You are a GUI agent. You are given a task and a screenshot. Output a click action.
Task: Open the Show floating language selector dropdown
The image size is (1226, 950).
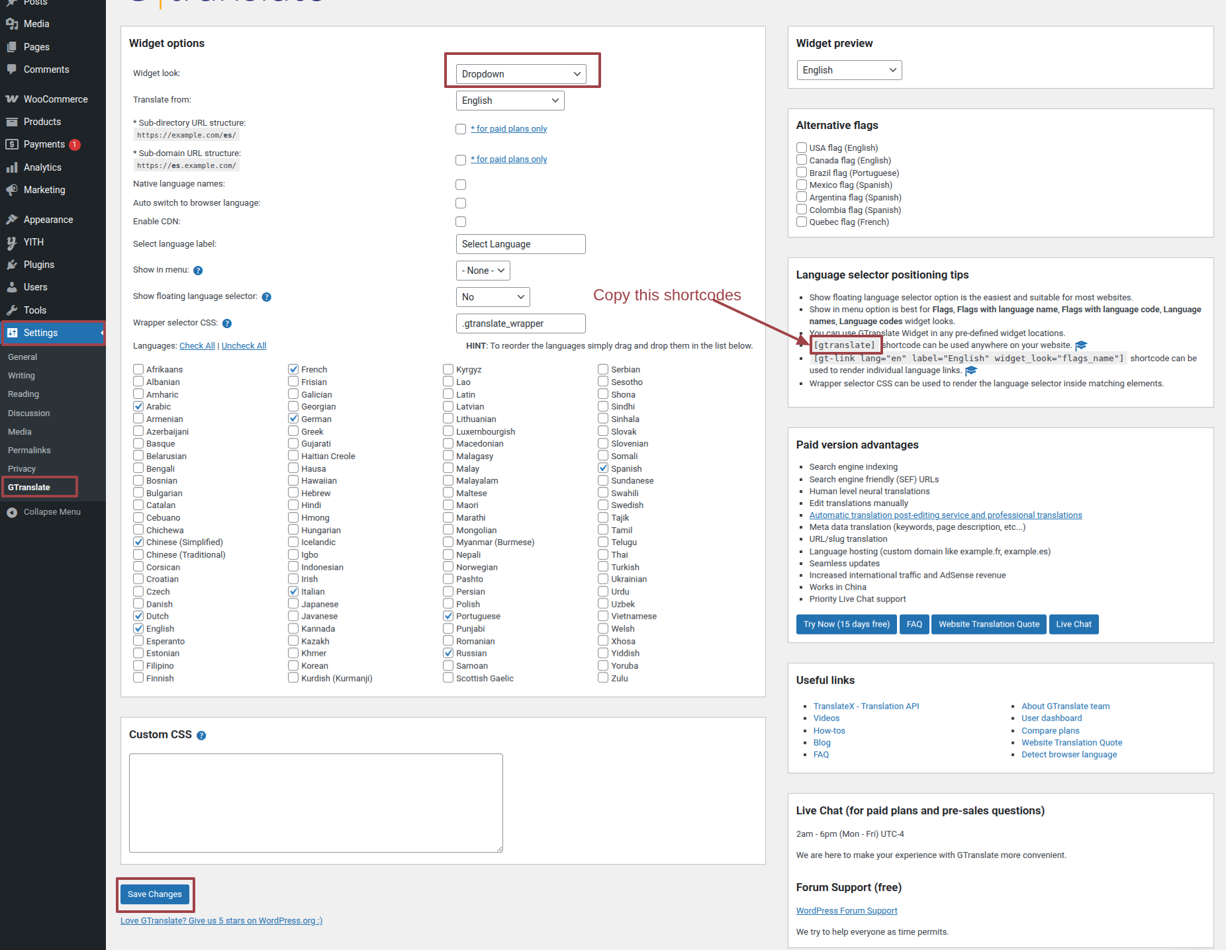[x=493, y=297]
